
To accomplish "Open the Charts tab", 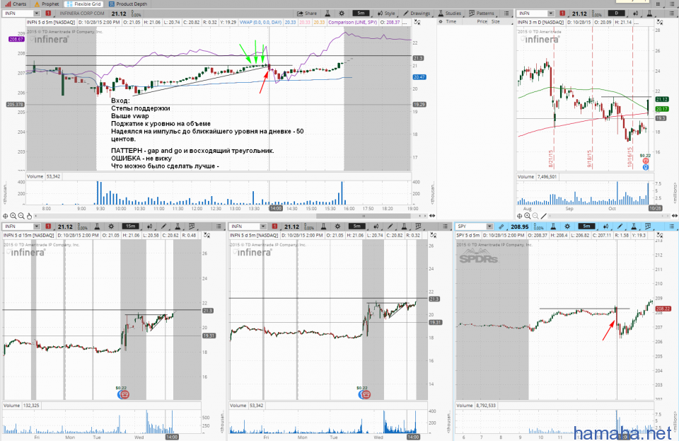I will click(x=16, y=4).
